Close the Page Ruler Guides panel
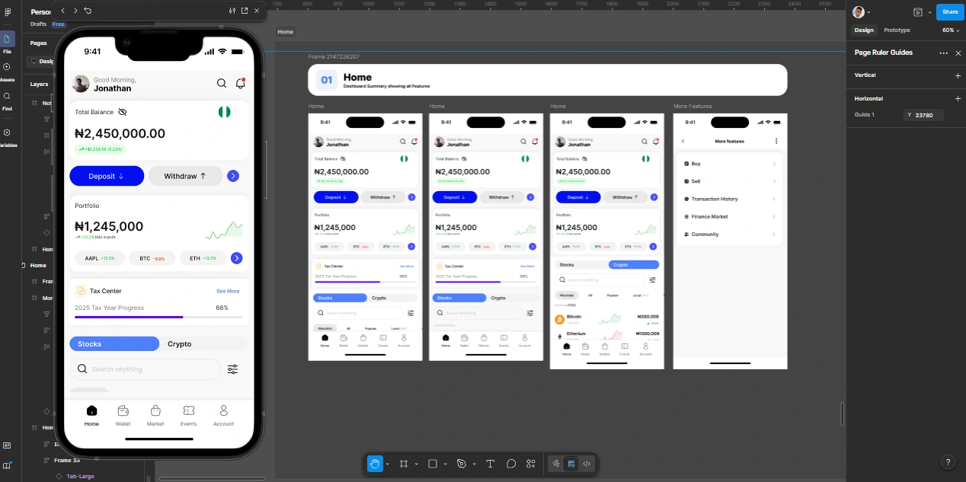Image resolution: width=966 pixels, height=482 pixels. (958, 53)
